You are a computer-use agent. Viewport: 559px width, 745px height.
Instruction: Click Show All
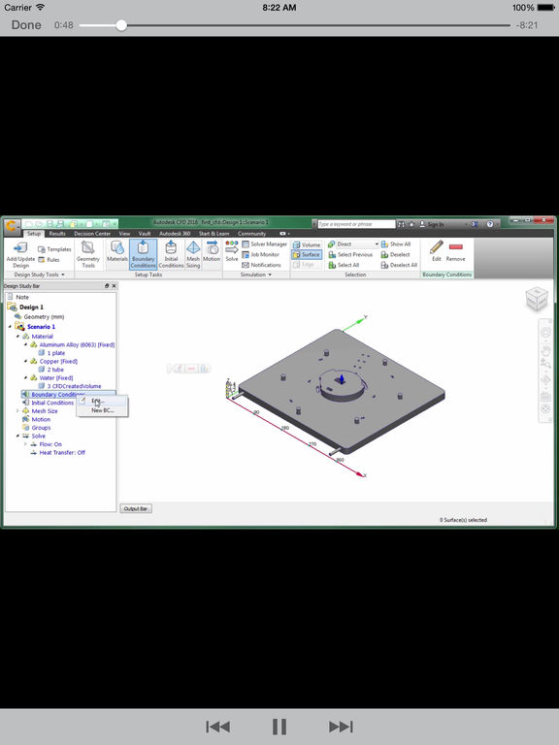[396, 243]
